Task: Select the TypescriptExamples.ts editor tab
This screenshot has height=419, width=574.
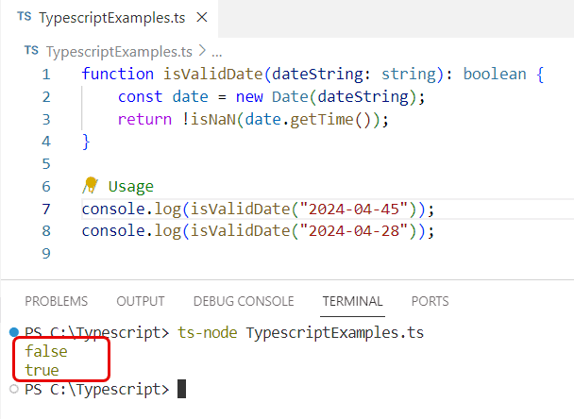Action: point(110,18)
